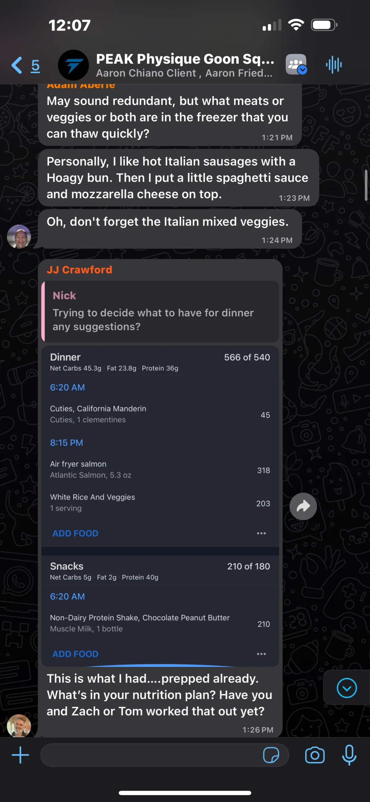Open Adam's profile picture avatar

pyautogui.click(x=19, y=237)
